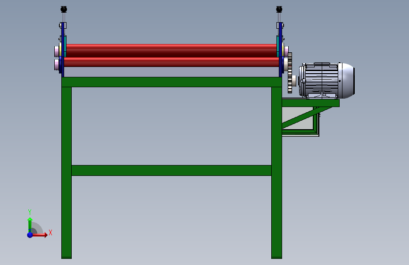409x265 pixels.
Task: Select the top green frame beam
Action: [172, 82]
